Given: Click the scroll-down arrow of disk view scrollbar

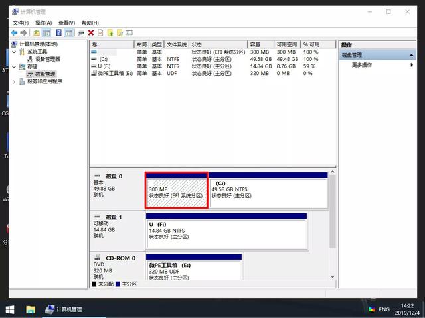Looking at the screenshot, I should 333,277.
